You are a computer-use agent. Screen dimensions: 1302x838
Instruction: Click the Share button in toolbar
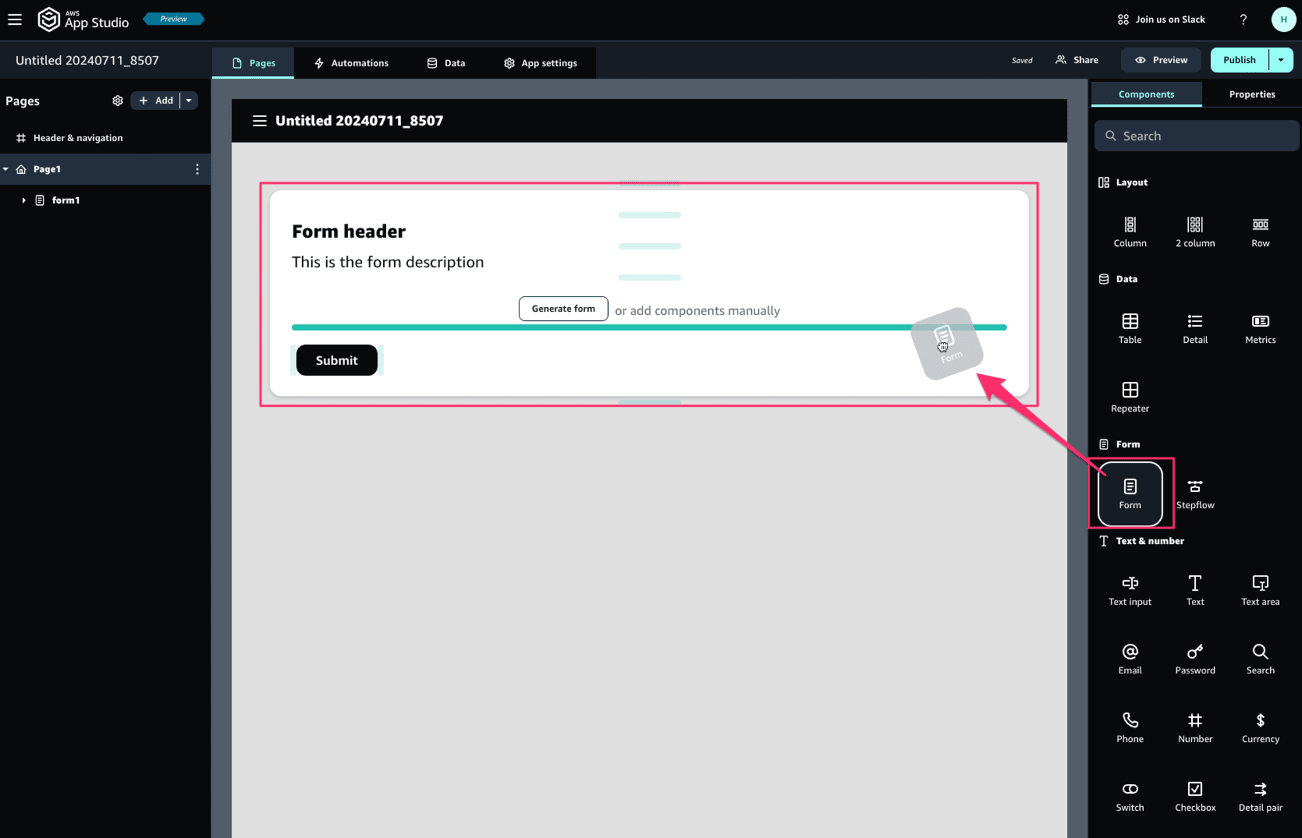[x=1077, y=60]
